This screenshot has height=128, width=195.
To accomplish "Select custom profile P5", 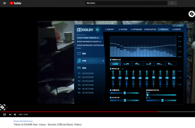I will tap(90, 89).
